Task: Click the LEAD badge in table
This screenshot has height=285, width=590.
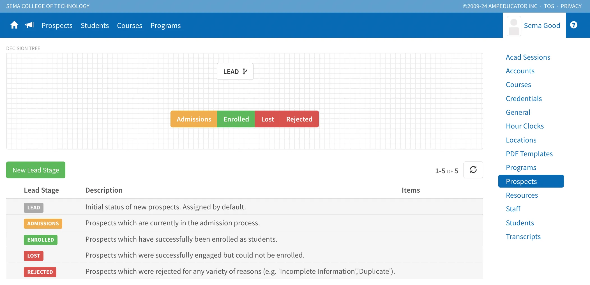Action: (34, 207)
